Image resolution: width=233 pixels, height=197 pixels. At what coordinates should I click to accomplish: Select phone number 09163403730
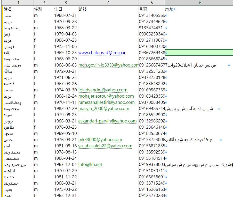click(152, 46)
